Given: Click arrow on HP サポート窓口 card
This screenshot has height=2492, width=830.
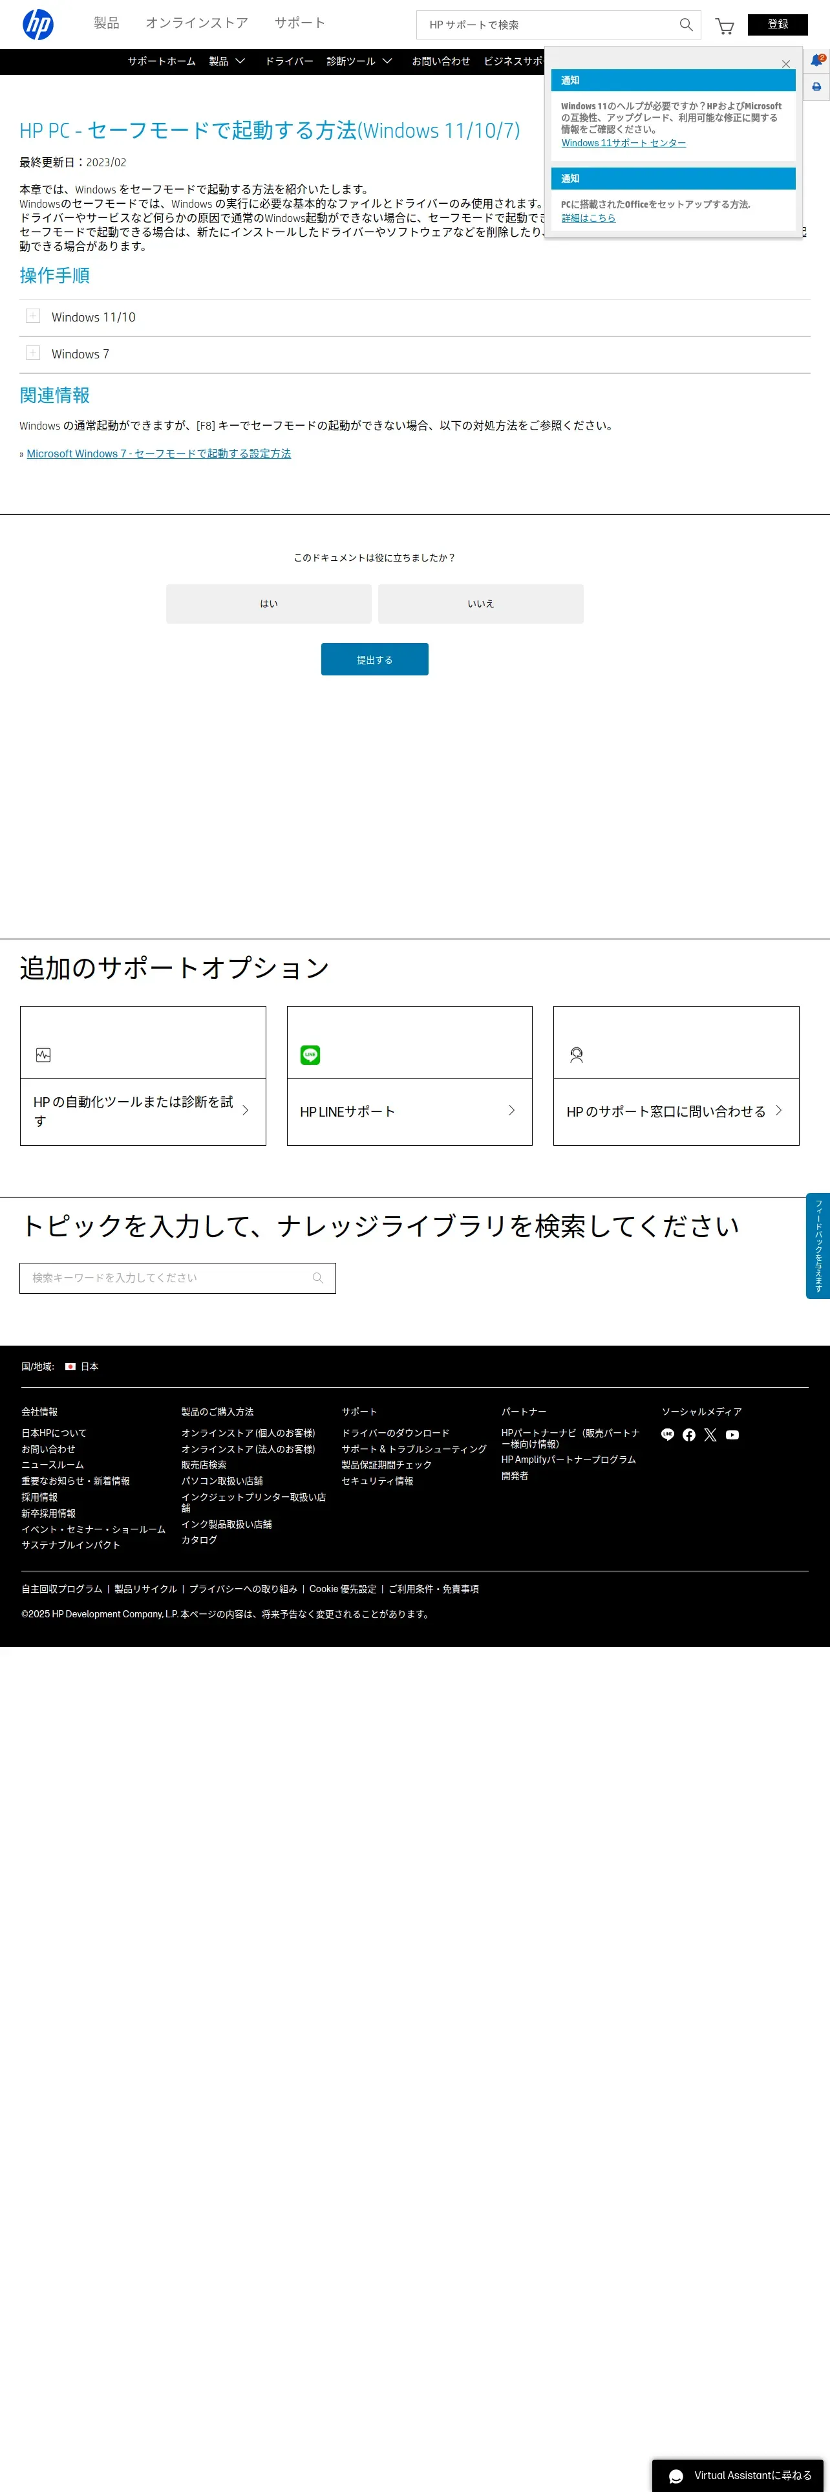Looking at the screenshot, I should 779,1111.
